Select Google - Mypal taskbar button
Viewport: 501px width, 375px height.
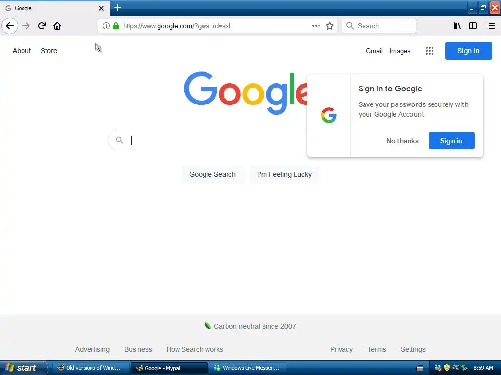click(x=169, y=368)
